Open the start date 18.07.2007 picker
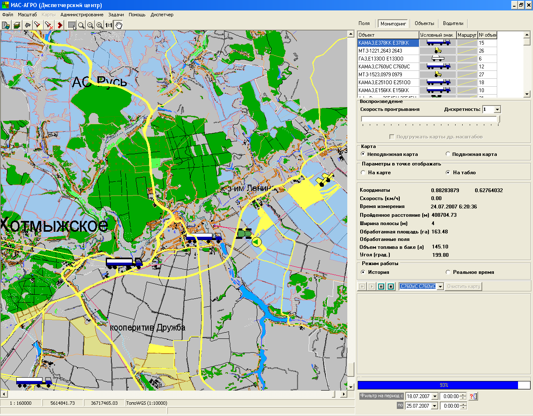 coord(435,396)
